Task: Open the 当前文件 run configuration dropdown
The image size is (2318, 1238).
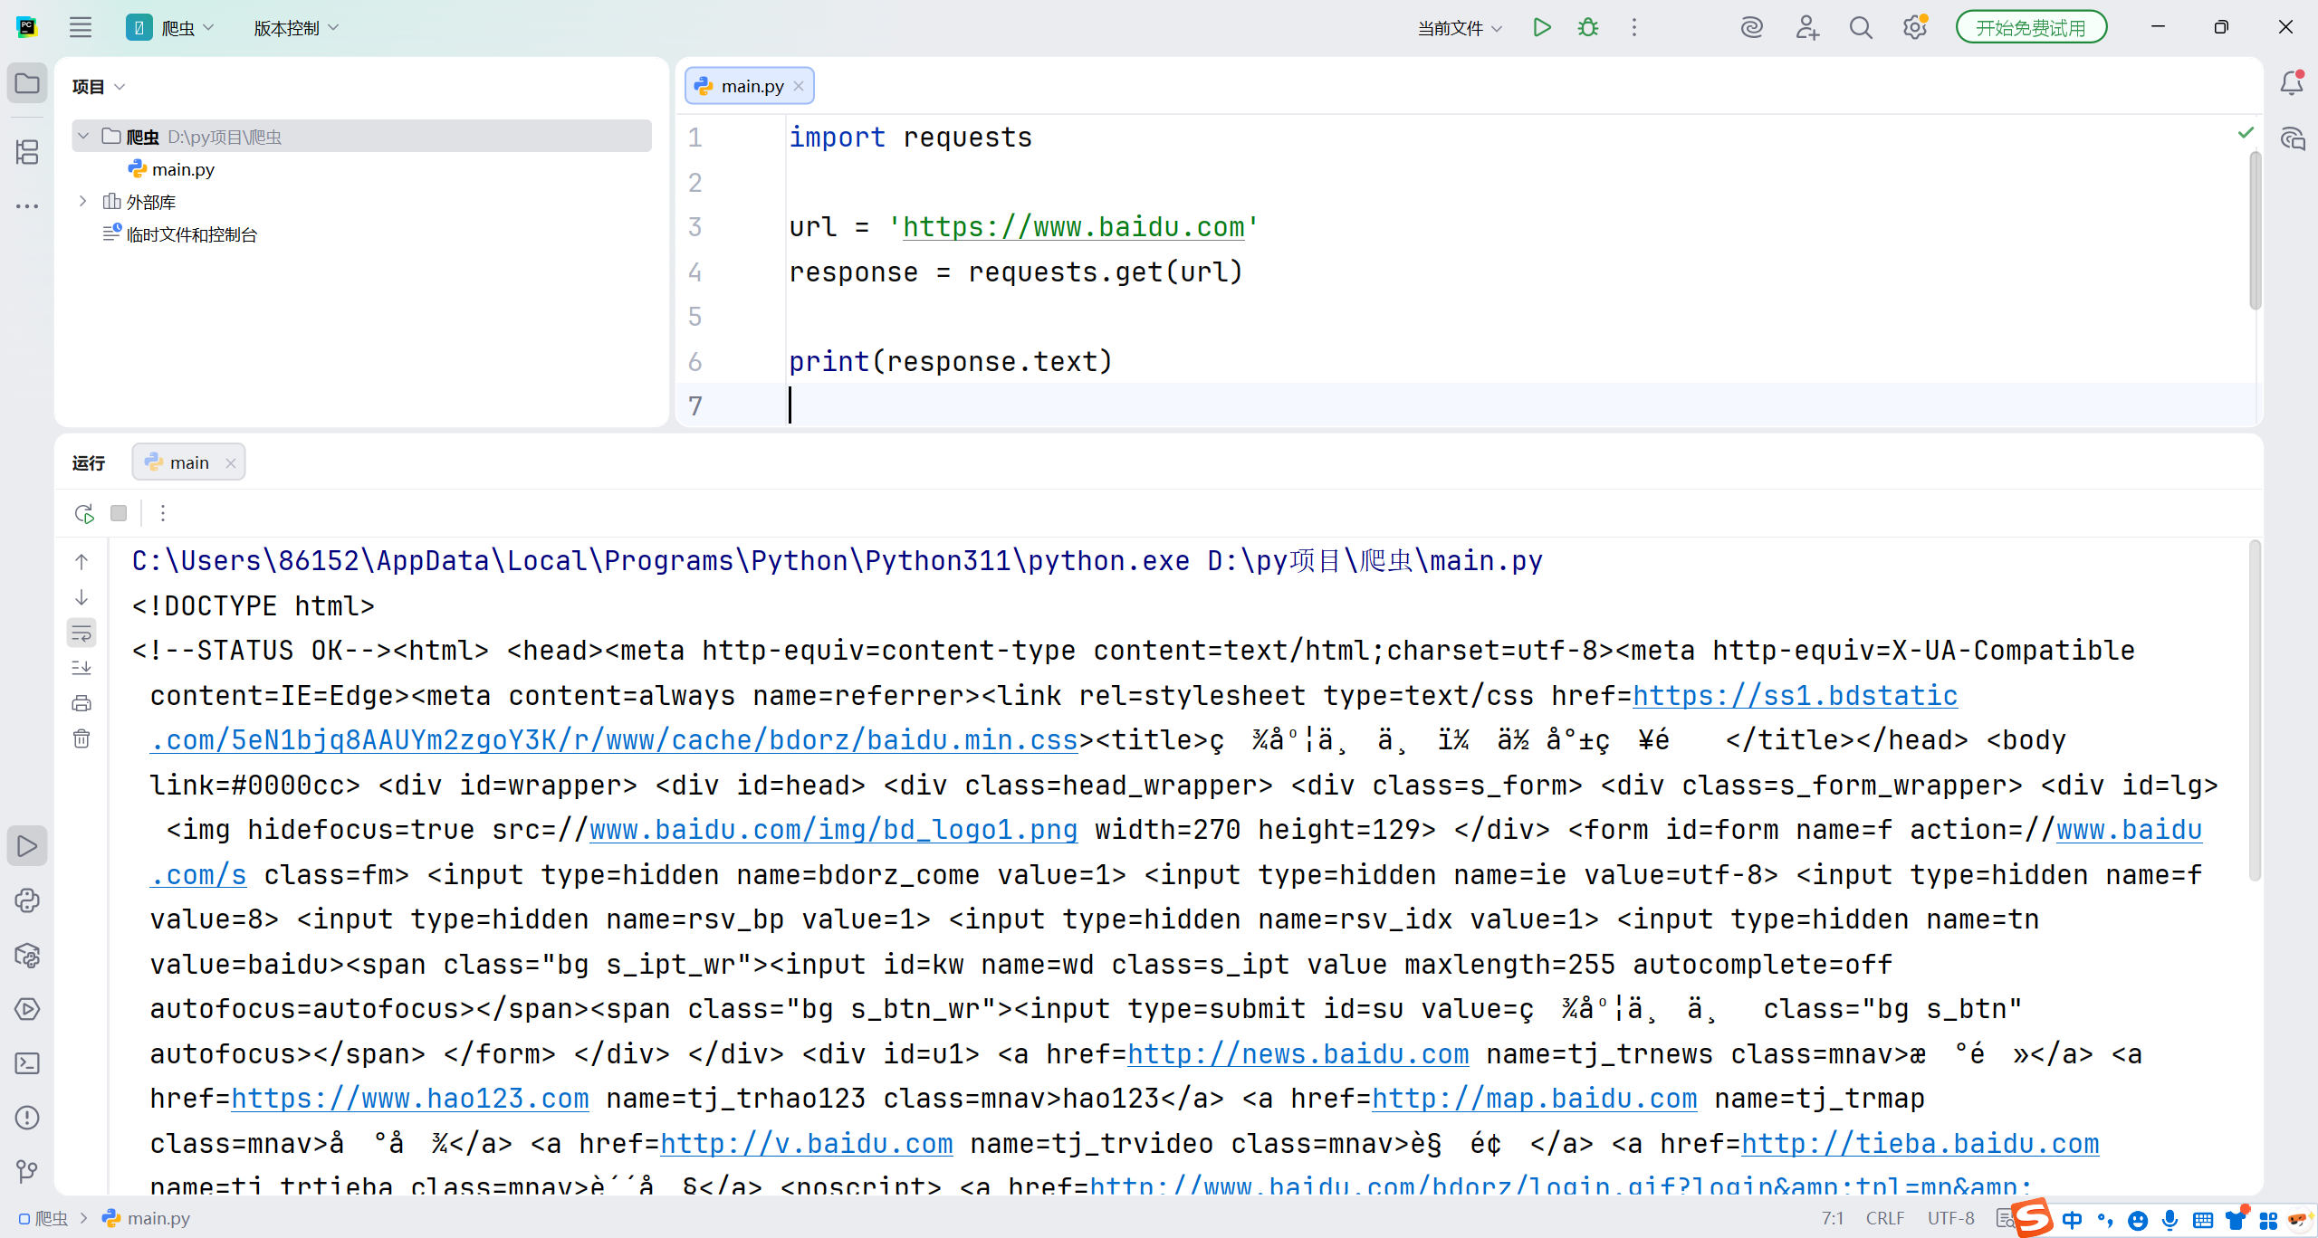Action: 1459,28
